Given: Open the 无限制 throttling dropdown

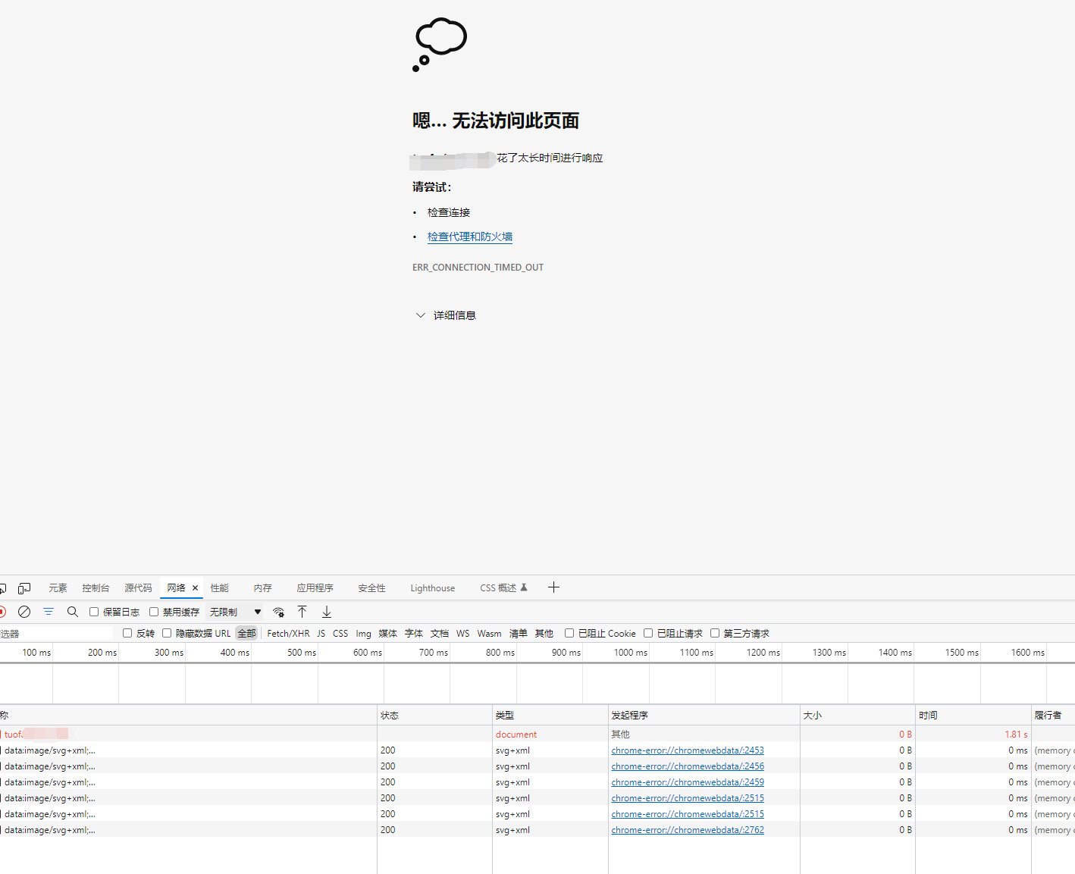Looking at the screenshot, I should pyautogui.click(x=234, y=612).
